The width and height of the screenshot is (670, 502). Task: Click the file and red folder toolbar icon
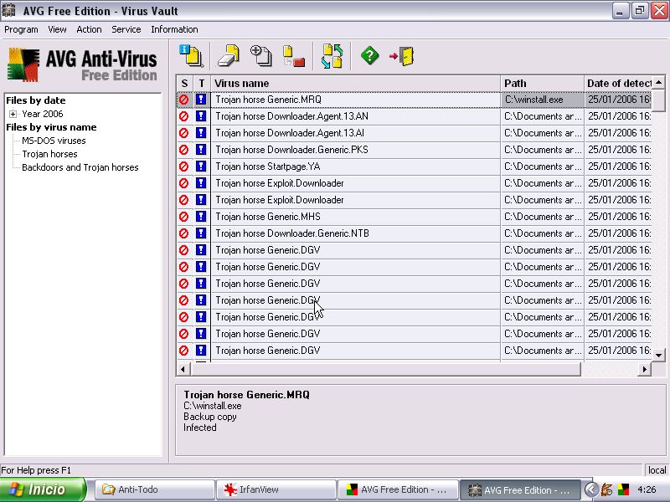[x=293, y=56]
